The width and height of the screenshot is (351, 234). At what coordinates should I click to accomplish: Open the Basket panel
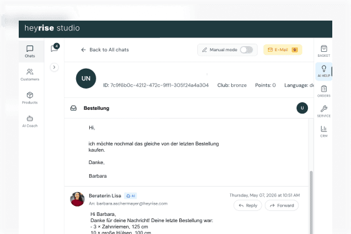(324, 51)
